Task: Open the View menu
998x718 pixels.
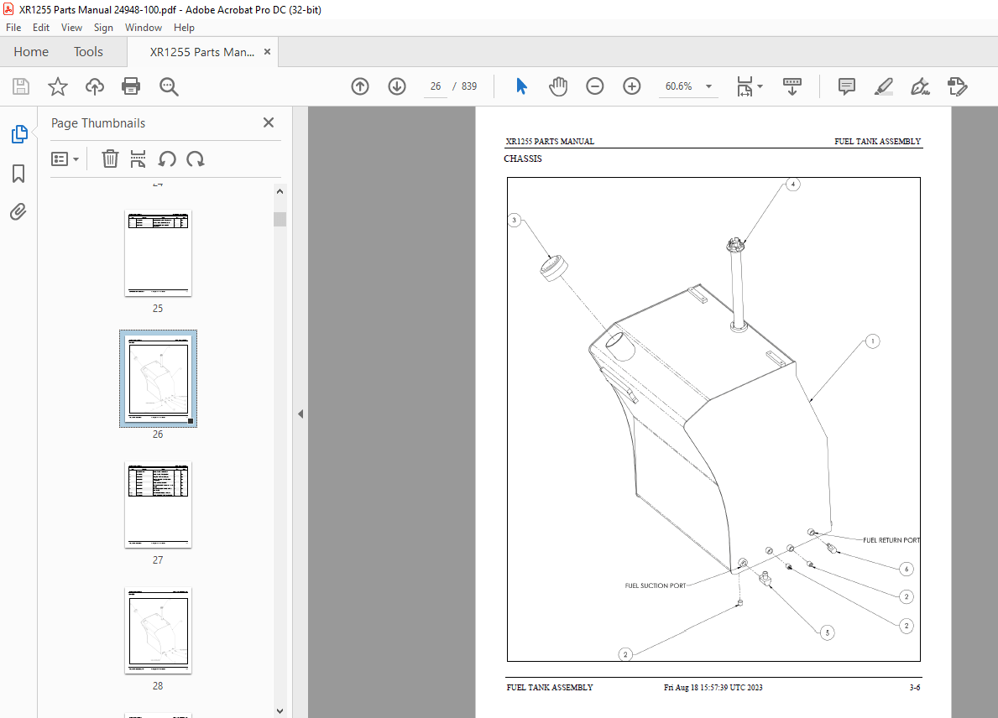Action: 71,28
